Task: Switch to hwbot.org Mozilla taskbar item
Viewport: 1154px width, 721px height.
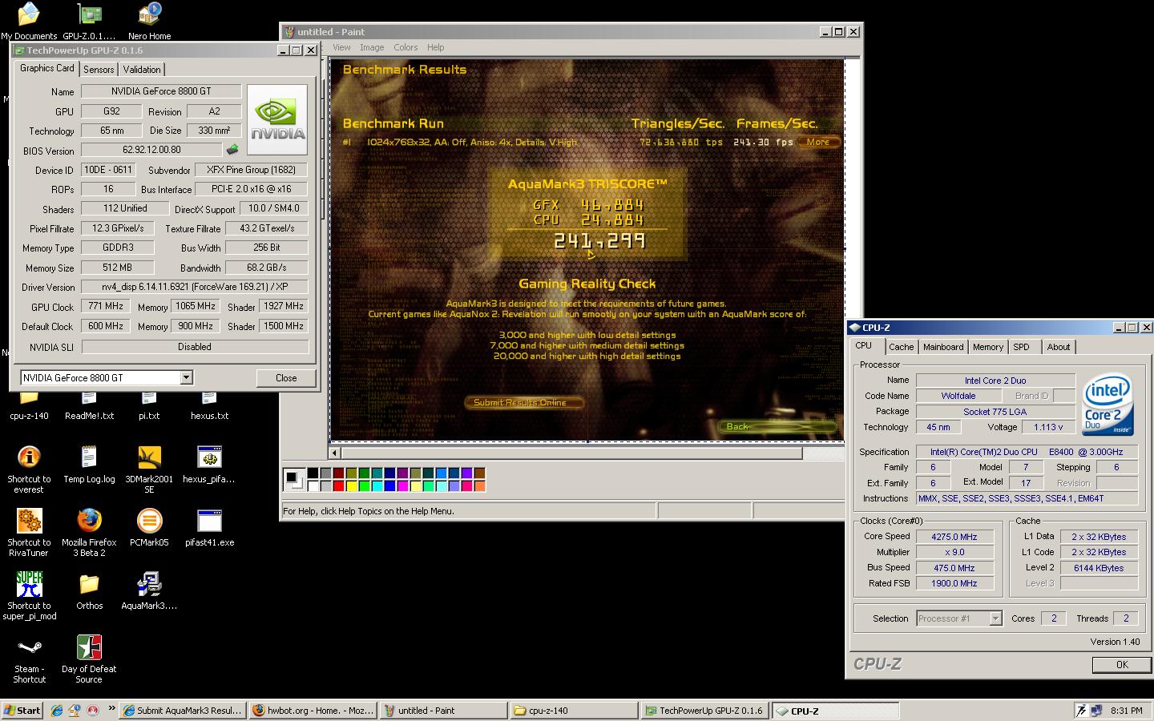Action: [x=312, y=711]
